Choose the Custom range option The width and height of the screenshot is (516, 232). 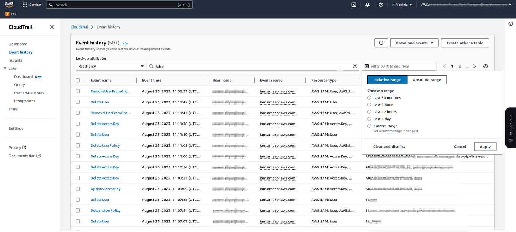(x=369, y=126)
